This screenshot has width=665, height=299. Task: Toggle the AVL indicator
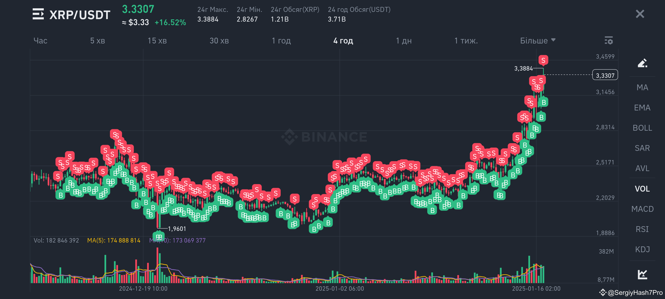point(642,168)
